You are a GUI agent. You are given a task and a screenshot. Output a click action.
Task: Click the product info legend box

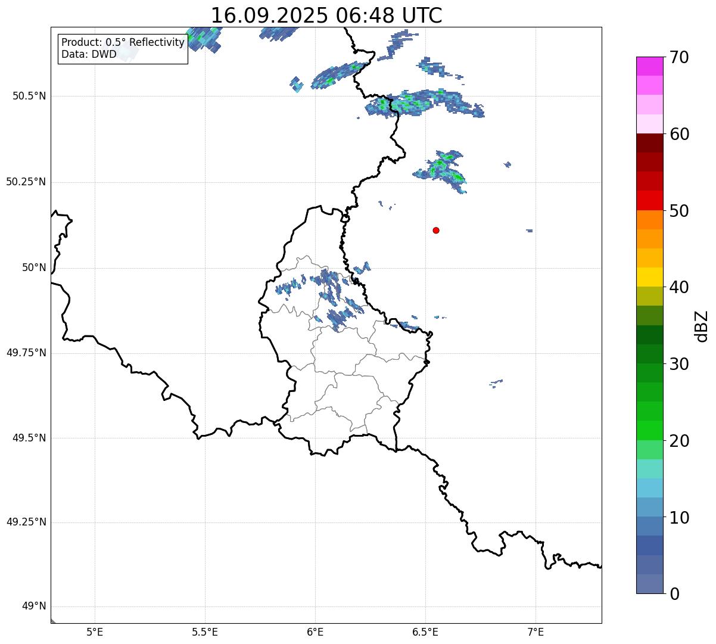123,48
